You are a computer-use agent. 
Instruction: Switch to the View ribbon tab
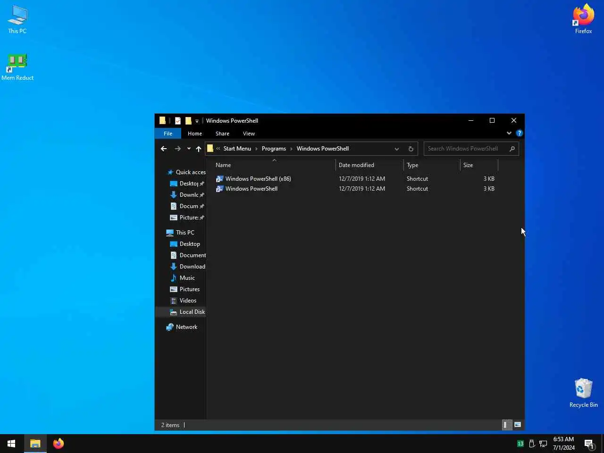tap(249, 134)
